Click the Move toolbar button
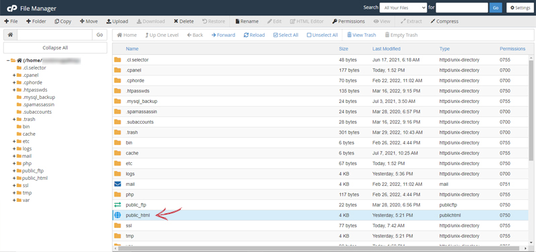The width and height of the screenshot is (536, 252). pos(88,21)
